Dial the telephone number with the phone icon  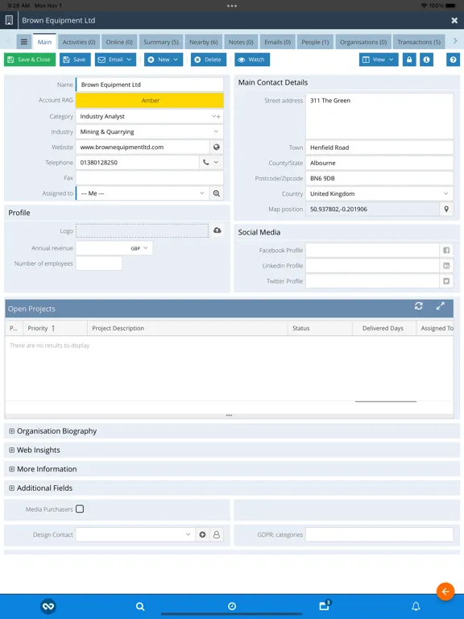[x=205, y=162]
